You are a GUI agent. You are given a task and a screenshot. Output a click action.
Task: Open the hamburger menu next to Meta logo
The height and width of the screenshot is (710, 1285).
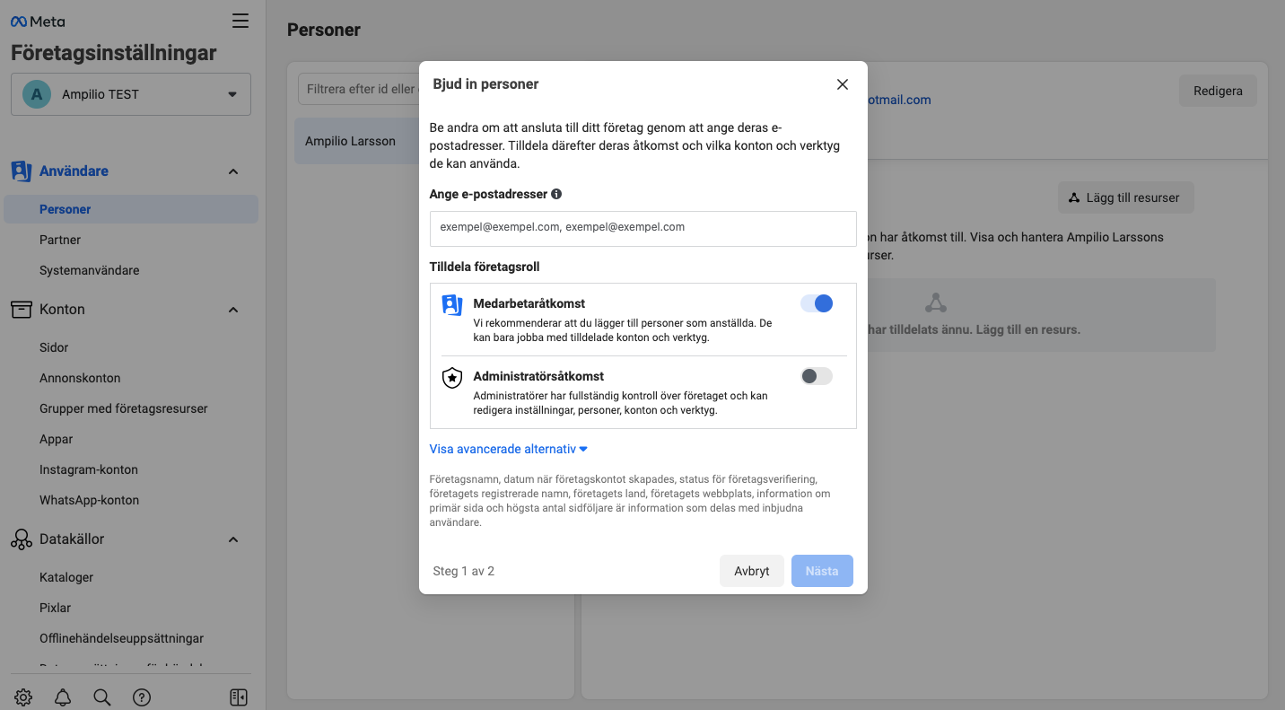click(x=240, y=21)
